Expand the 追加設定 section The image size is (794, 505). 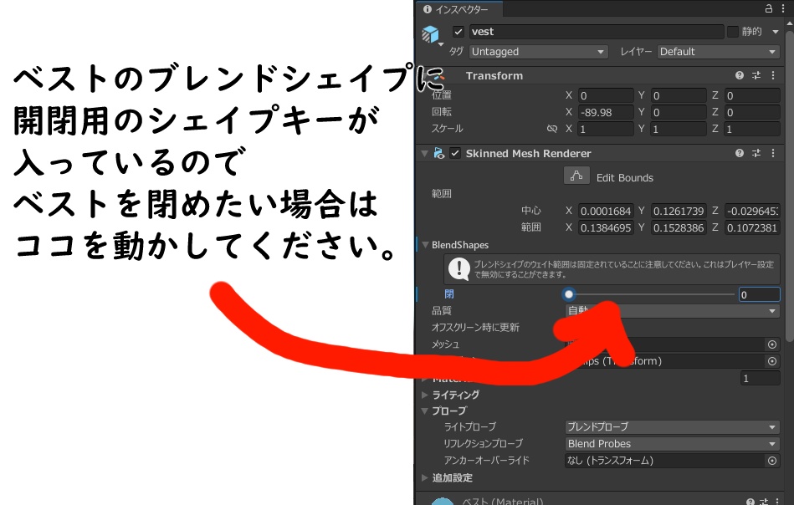coord(425,477)
